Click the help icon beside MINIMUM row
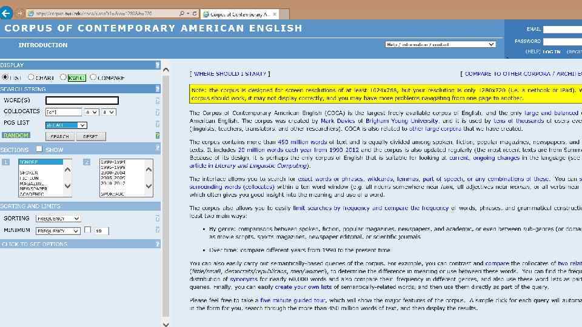This screenshot has height=327, width=582. coord(158,230)
